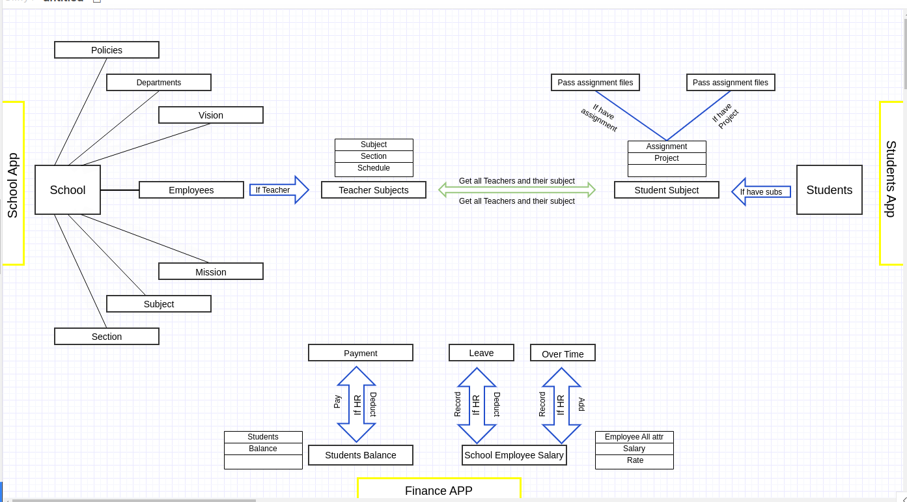Select the Students shape on the right
Screen dimensions: 907x502
point(828,189)
